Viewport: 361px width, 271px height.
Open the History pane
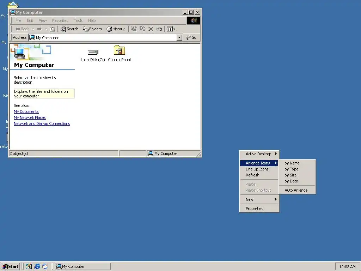[x=116, y=29]
